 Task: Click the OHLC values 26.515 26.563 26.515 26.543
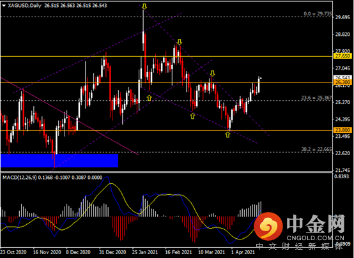click(x=75, y=6)
